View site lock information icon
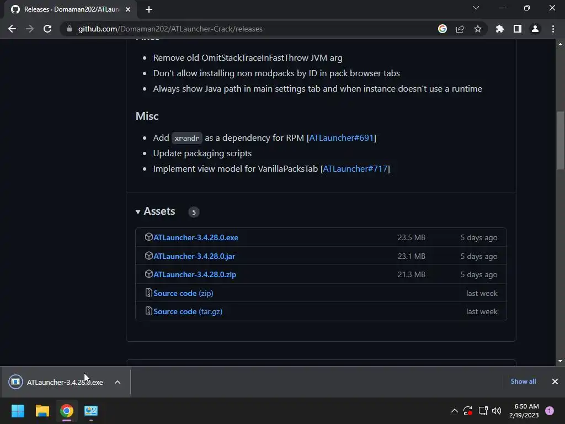Image resolution: width=565 pixels, height=424 pixels. (70, 29)
